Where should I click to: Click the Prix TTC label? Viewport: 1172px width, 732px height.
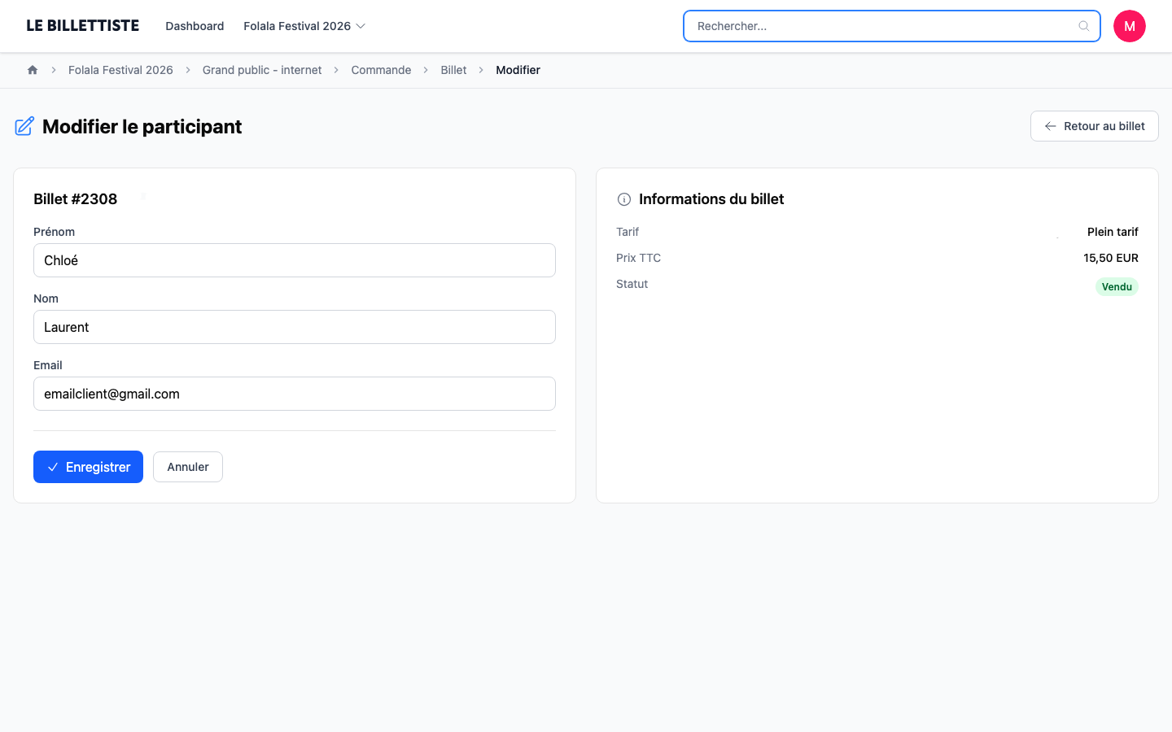tap(638, 258)
